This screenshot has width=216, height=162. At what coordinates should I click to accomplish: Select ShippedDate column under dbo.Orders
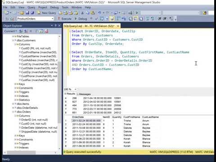coord(38,132)
